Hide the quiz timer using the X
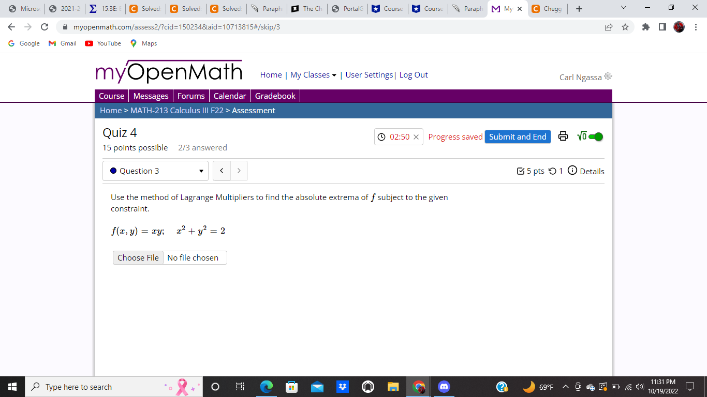707x397 pixels. [416, 136]
